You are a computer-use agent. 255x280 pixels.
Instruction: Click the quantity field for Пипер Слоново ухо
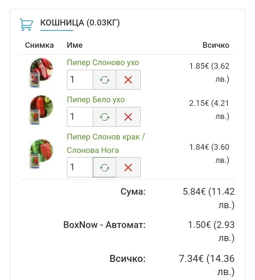pyautogui.click(x=80, y=80)
